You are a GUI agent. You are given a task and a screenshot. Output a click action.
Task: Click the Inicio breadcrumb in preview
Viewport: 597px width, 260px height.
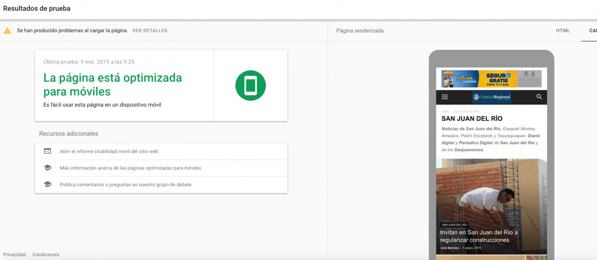coord(445,111)
